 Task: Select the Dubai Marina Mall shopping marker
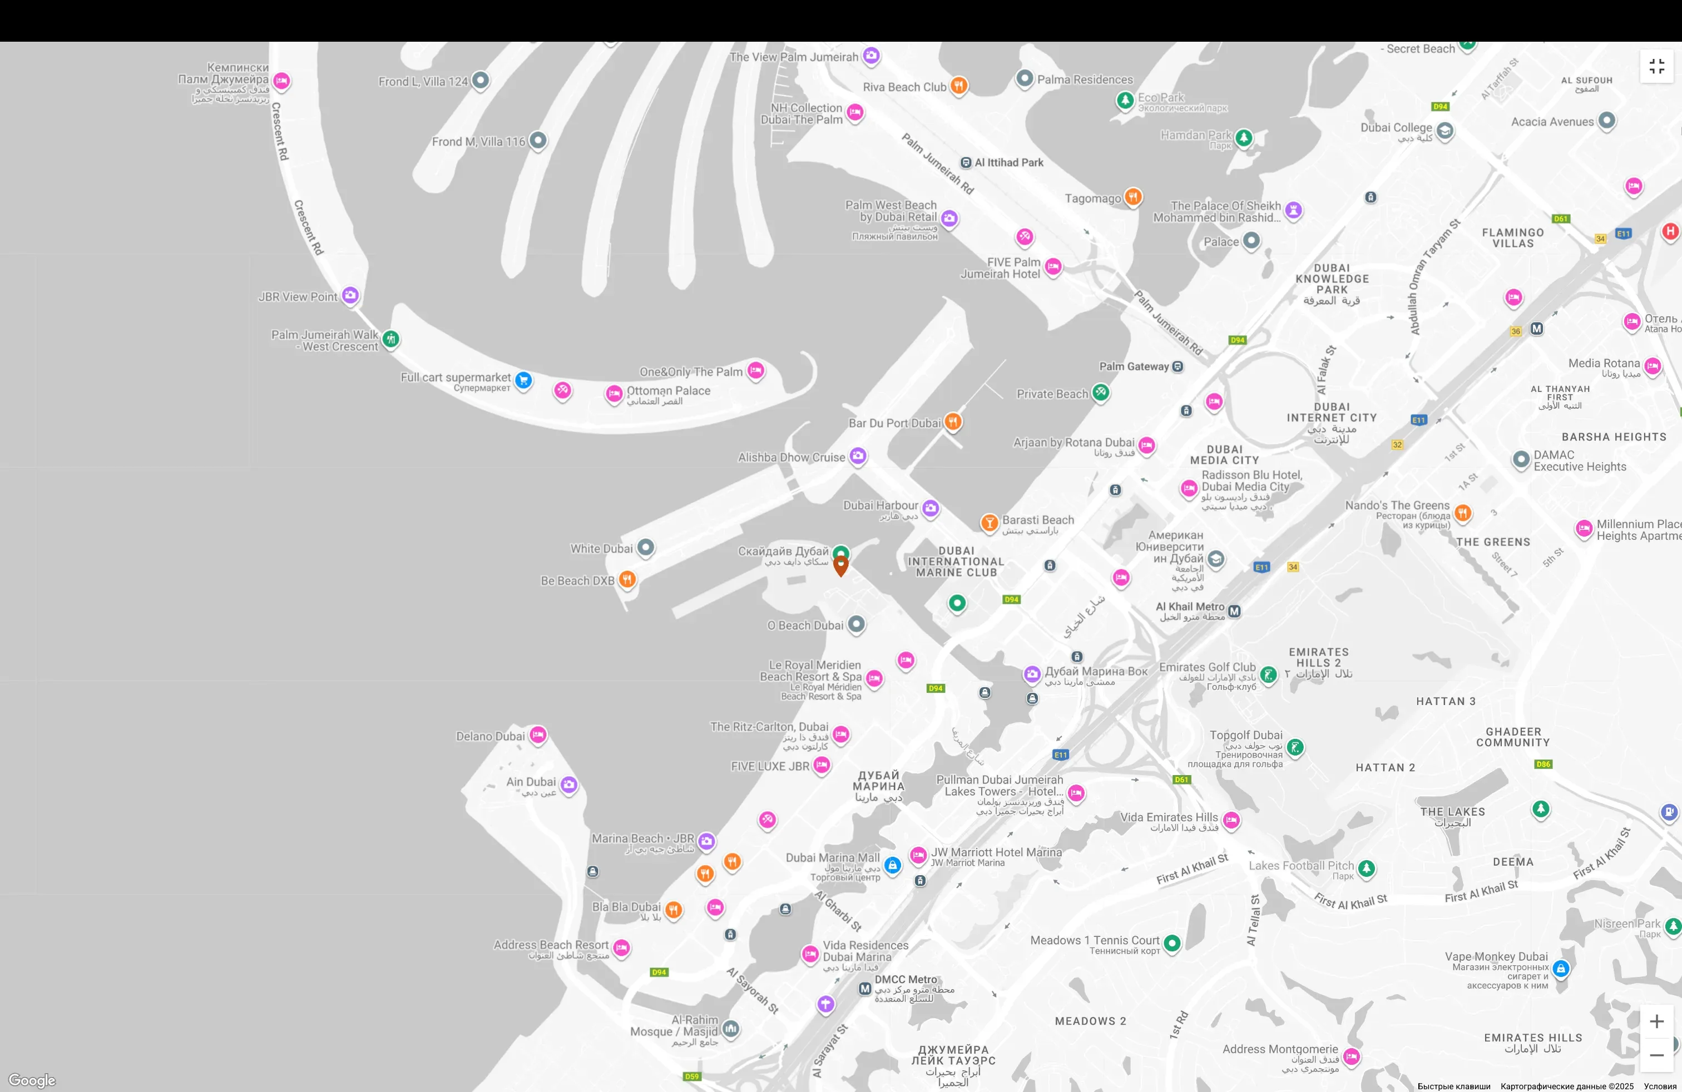point(893,865)
